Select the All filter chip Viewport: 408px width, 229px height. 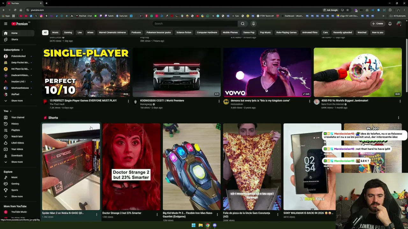[45, 32]
